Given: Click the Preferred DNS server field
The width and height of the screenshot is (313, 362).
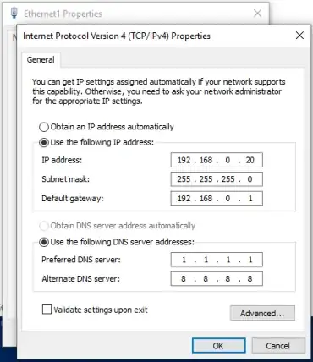Looking at the screenshot, I should [x=217, y=260].
